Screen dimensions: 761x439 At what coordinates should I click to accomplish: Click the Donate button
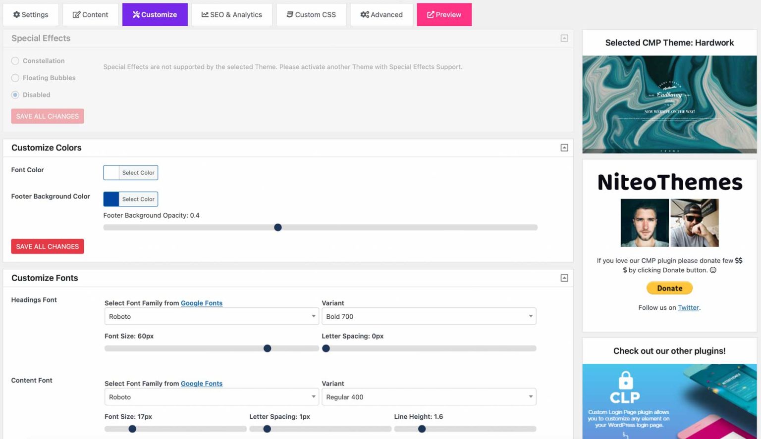[669, 288]
